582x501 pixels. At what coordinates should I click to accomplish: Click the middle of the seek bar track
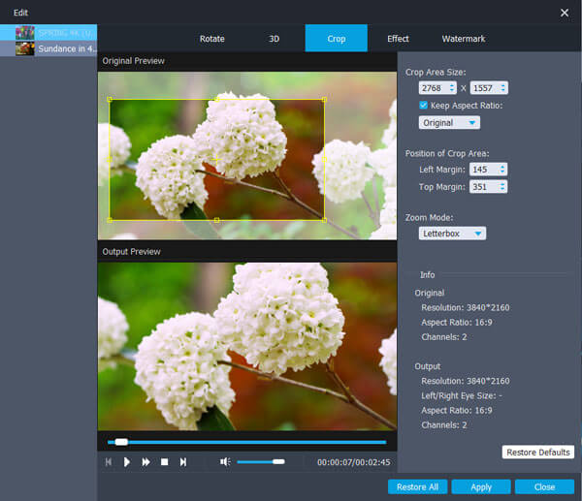pos(246,442)
